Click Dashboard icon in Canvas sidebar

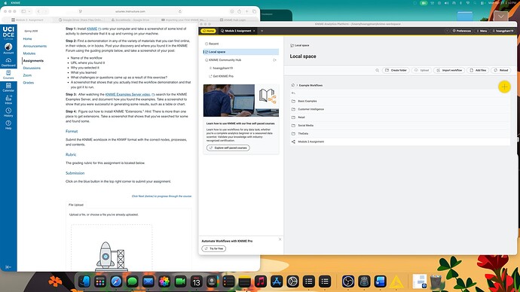tap(8, 62)
